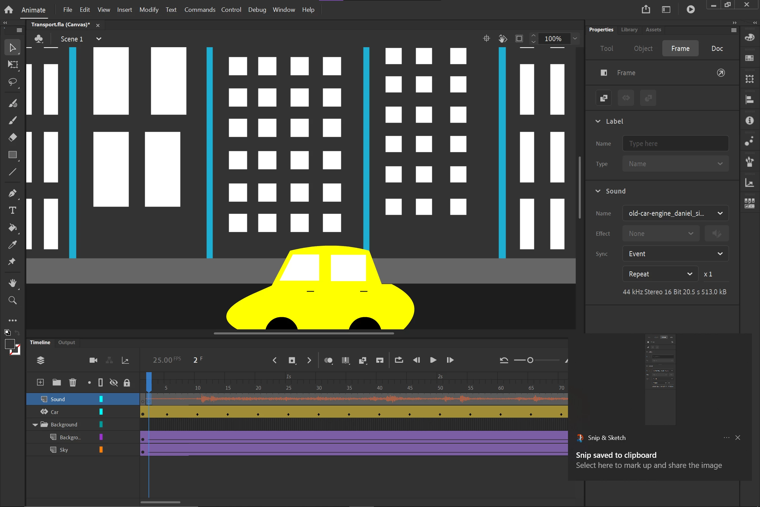This screenshot has width=760, height=507.
Task: Toggle lock all layers padlock
Action: (127, 383)
